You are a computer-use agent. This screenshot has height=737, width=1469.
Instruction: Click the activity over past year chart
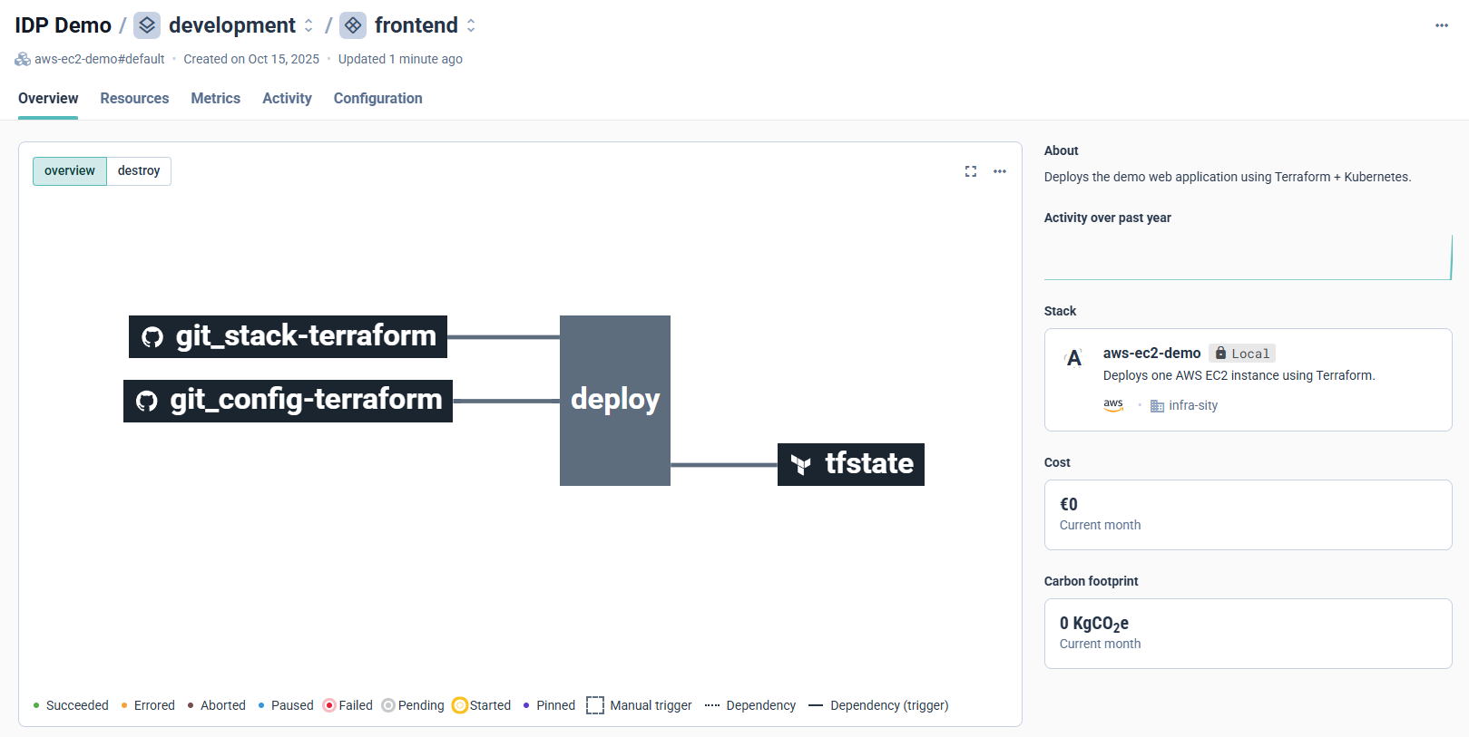pos(1248,258)
